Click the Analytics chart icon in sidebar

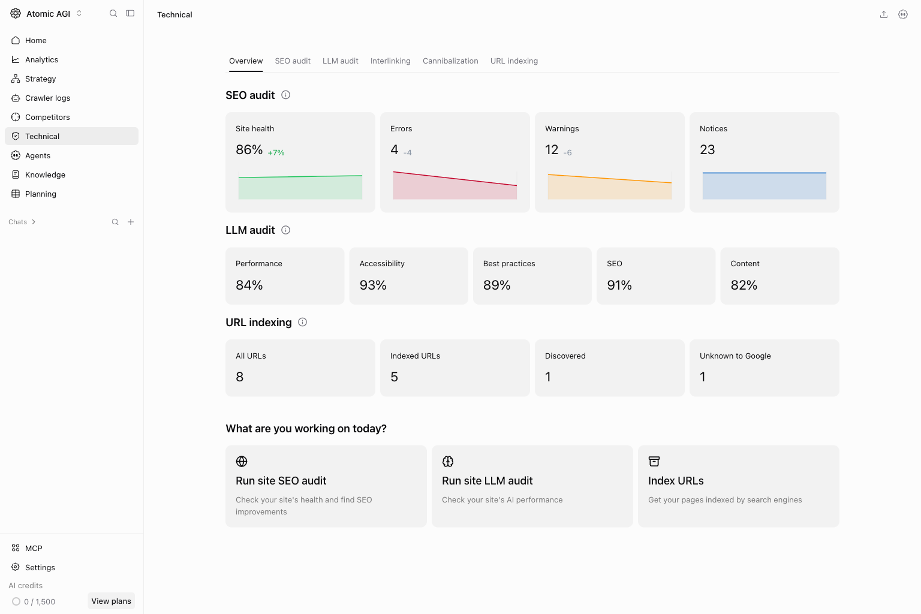tap(16, 59)
